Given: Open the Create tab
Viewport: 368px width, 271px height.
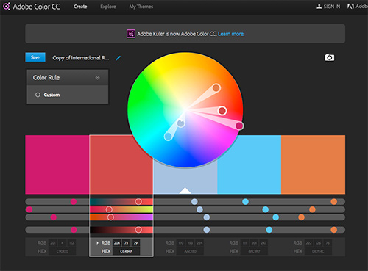Looking at the screenshot, I should coord(80,7).
